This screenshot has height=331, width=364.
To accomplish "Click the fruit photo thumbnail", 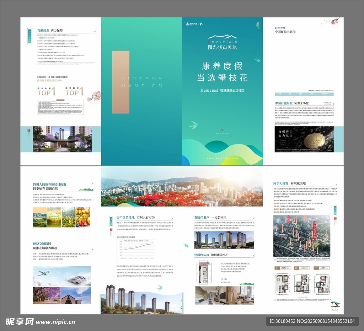I will [x=83, y=217].
